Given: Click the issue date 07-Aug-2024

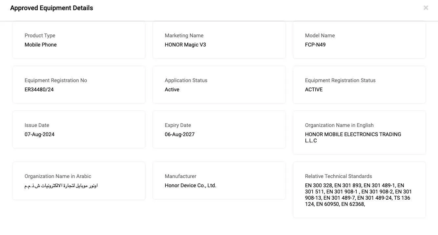Looking at the screenshot, I should point(39,135).
